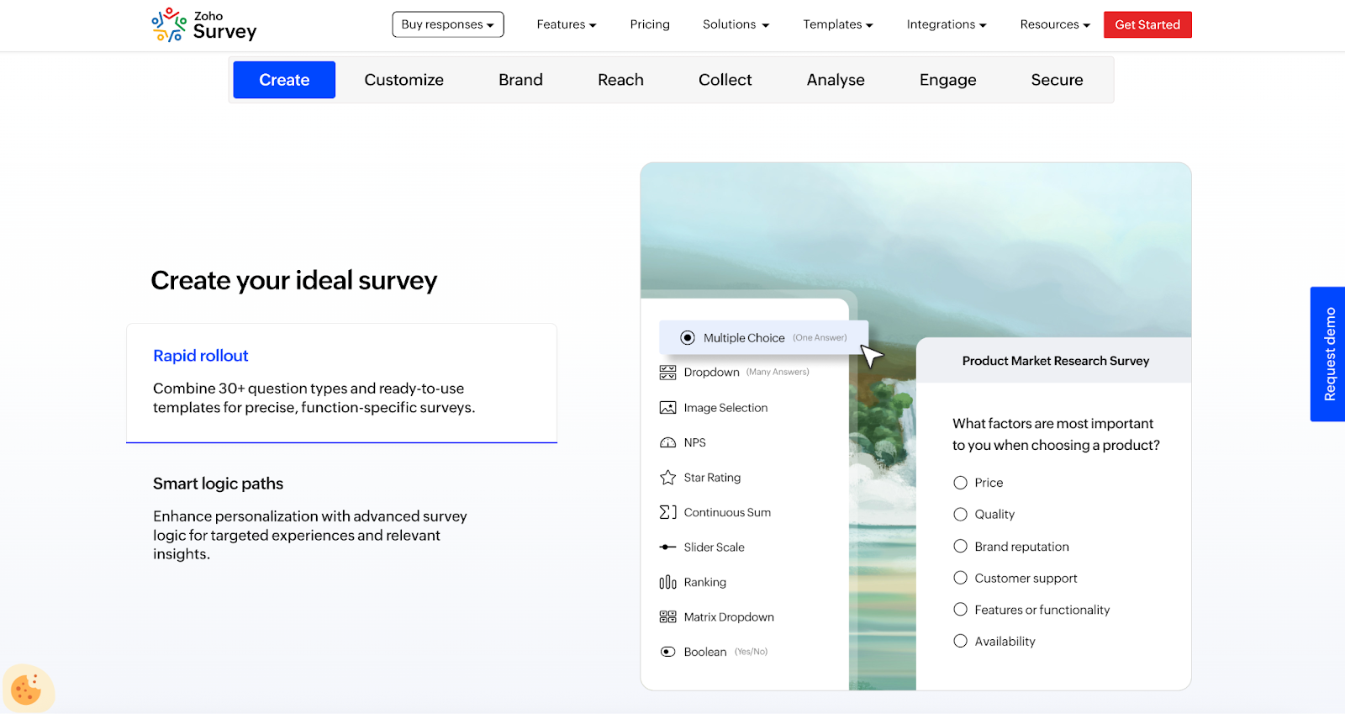Choose the Quality radio option

pyautogui.click(x=960, y=514)
